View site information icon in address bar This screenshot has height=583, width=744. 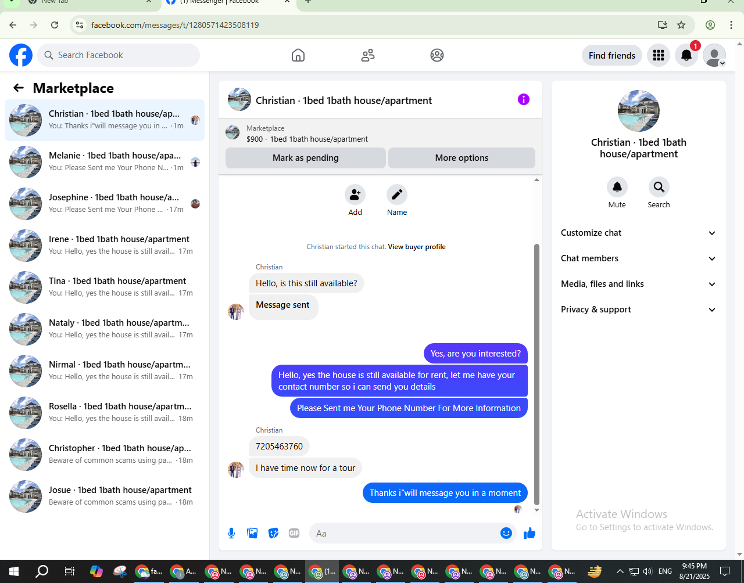tap(80, 25)
